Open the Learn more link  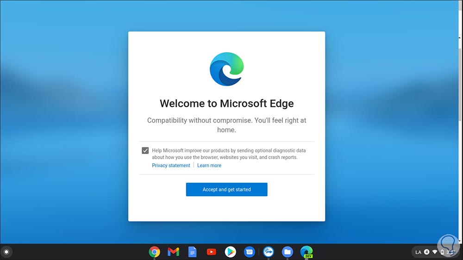click(209, 165)
